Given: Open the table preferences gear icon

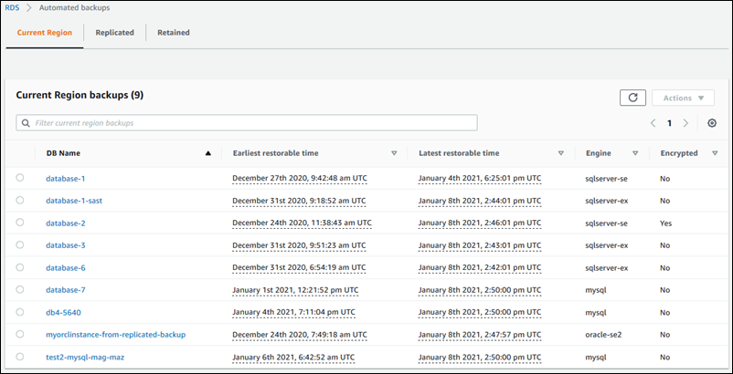Looking at the screenshot, I should [x=712, y=123].
